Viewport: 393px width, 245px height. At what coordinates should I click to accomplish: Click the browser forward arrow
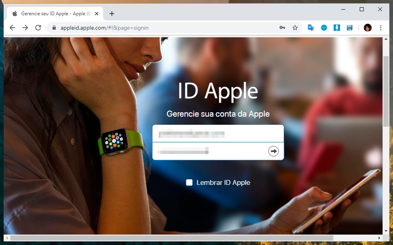25,28
